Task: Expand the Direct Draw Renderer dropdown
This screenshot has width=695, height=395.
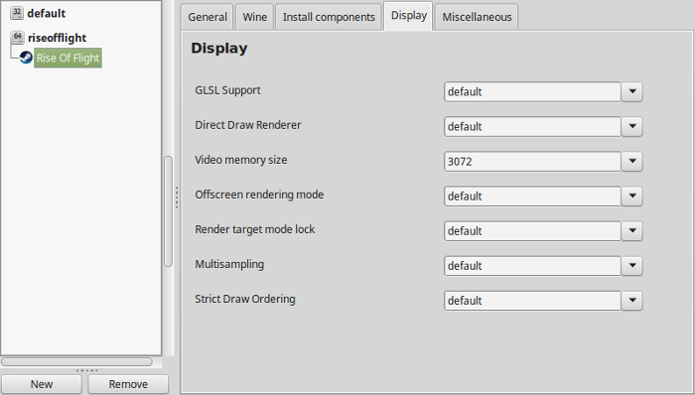Action: (631, 127)
